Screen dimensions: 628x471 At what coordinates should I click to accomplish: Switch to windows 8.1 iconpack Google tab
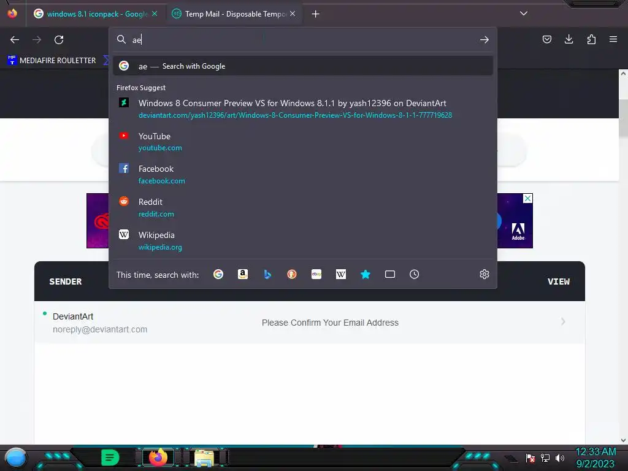point(96,14)
